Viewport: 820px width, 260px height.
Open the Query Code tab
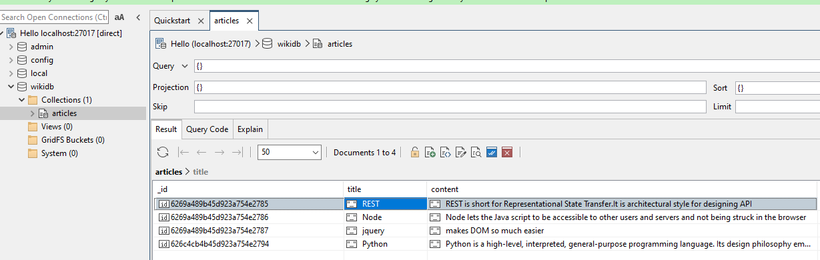click(x=207, y=129)
